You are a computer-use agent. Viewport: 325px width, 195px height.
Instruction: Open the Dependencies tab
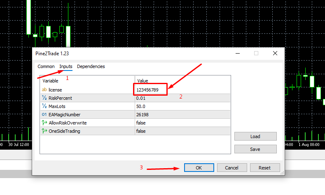[x=91, y=66]
